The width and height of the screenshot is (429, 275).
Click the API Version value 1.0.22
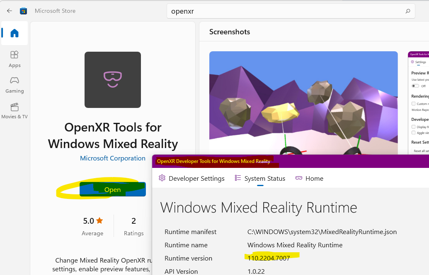(x=256, y=271)
